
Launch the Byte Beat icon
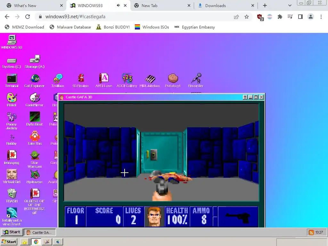[35, 119]
